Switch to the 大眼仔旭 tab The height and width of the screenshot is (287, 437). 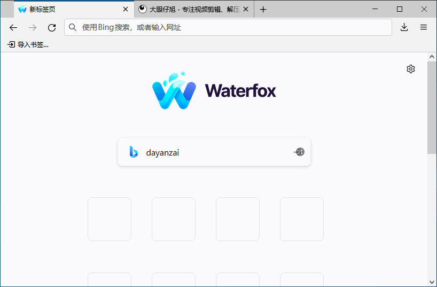pyautogui.click(x=194, y=9)
